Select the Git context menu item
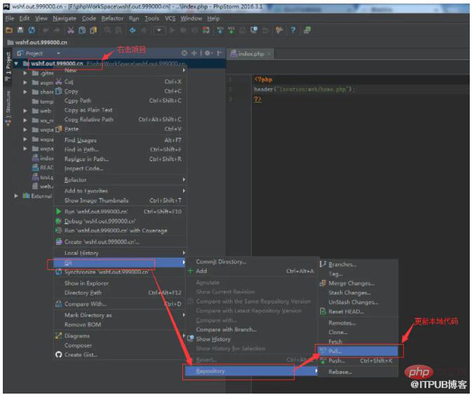 (120, 263)
